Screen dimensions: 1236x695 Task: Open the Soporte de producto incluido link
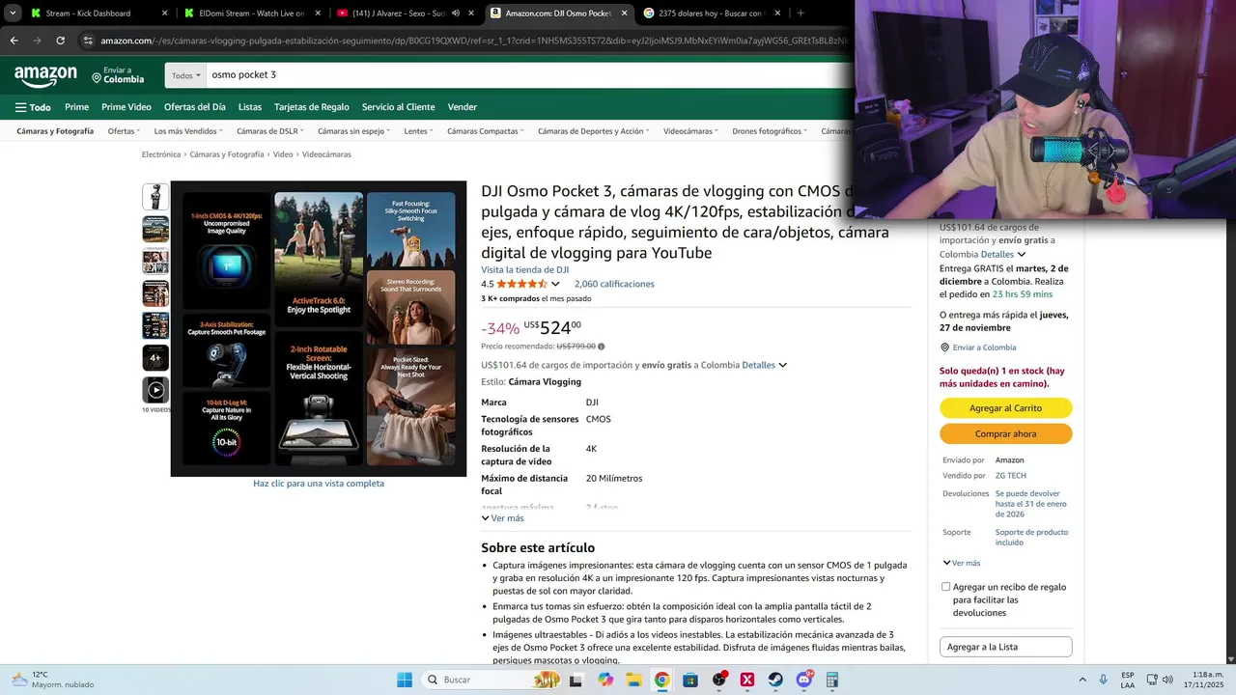pyautogui.click(x=1031, y=537)
